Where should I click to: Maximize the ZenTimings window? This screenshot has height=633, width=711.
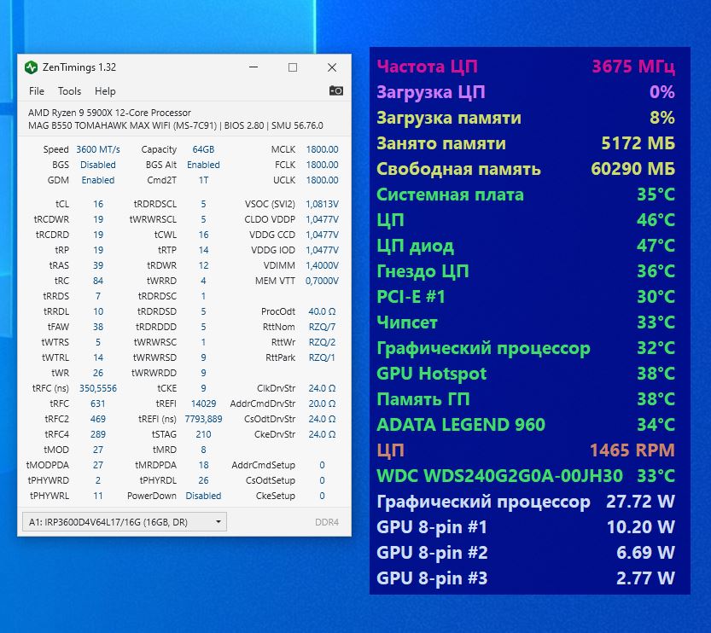coord(293,67)
